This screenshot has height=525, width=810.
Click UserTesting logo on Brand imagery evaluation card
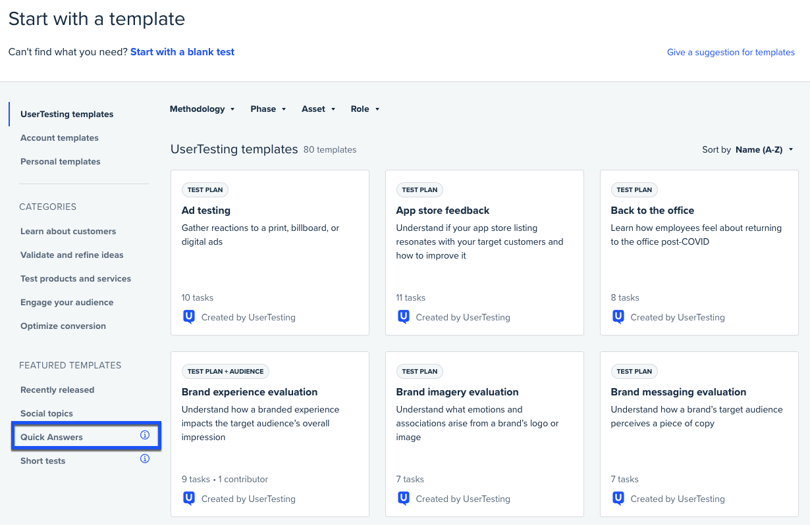tap(404, 499)
